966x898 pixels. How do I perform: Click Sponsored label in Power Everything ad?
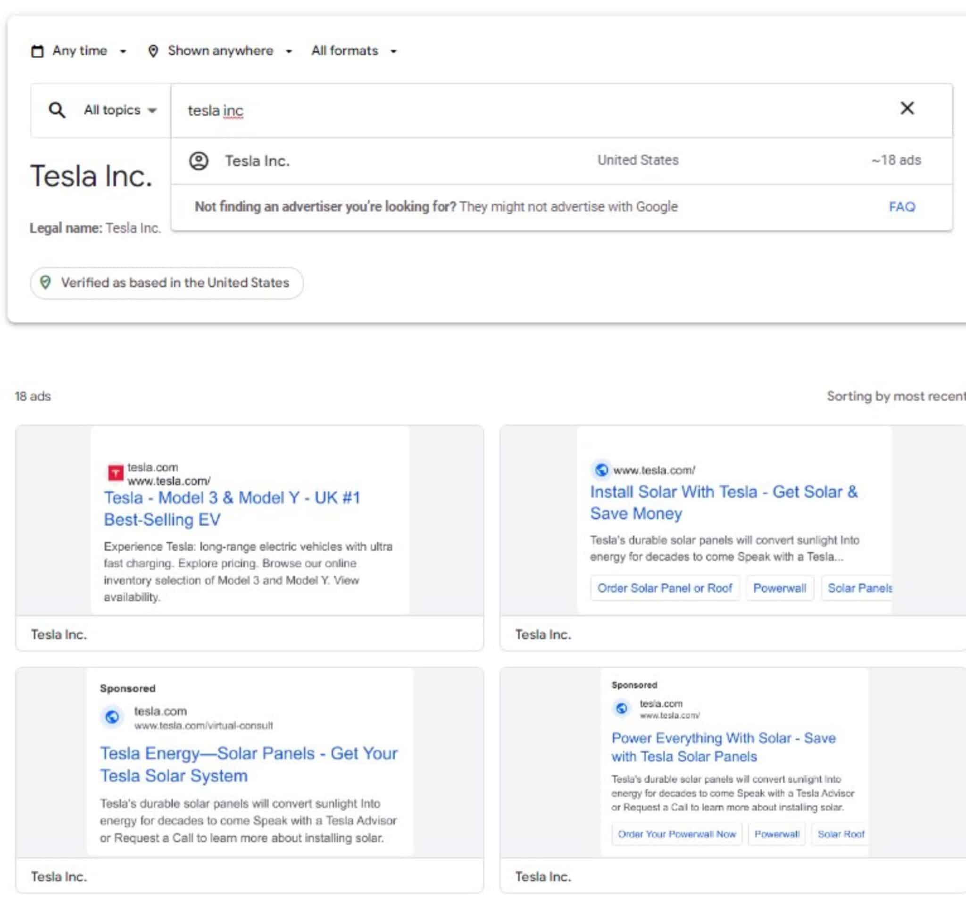(634, 685)
